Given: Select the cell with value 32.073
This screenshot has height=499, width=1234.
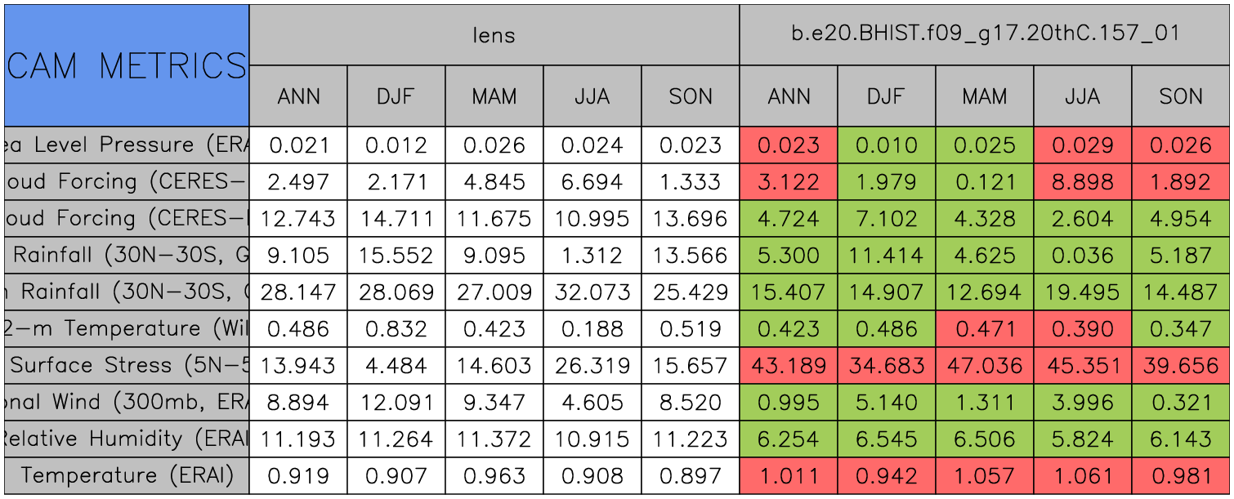Looking at the screenshot, I should (592, 292).
